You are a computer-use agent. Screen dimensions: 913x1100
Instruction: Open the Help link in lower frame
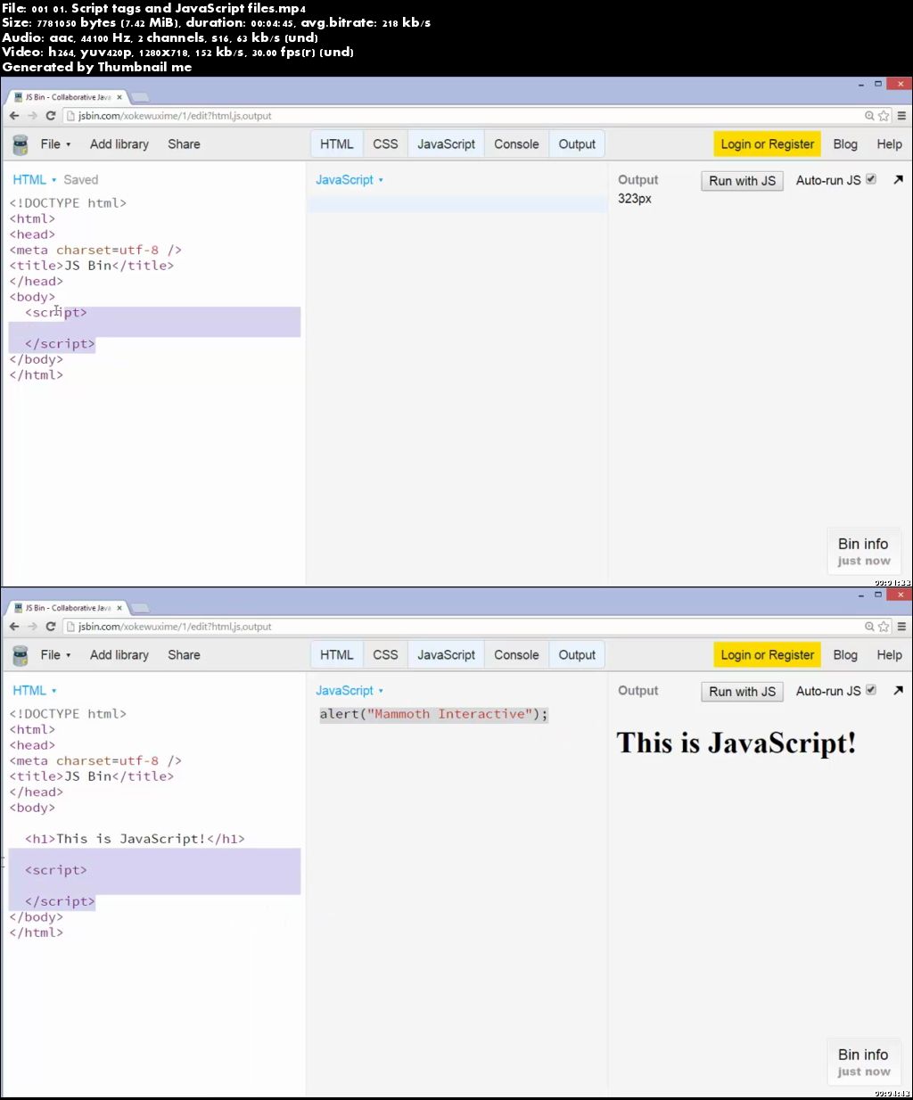tap(889, 655)
